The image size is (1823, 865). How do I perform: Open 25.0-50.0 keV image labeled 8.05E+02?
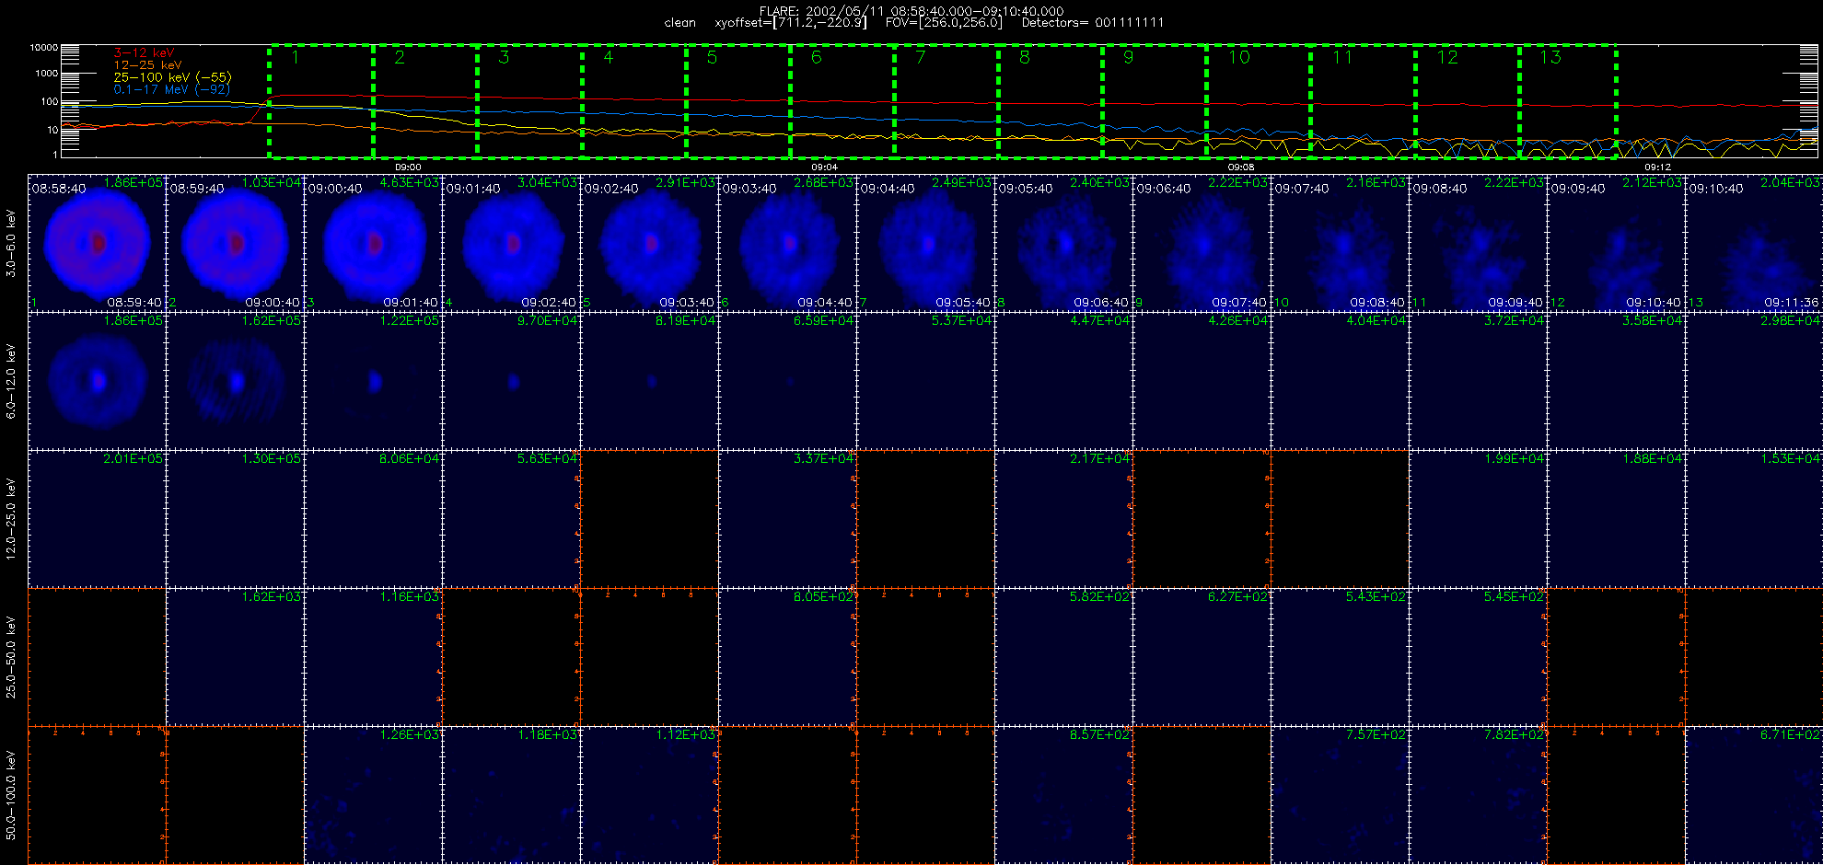pyautogui.click(x=788, y=657)
